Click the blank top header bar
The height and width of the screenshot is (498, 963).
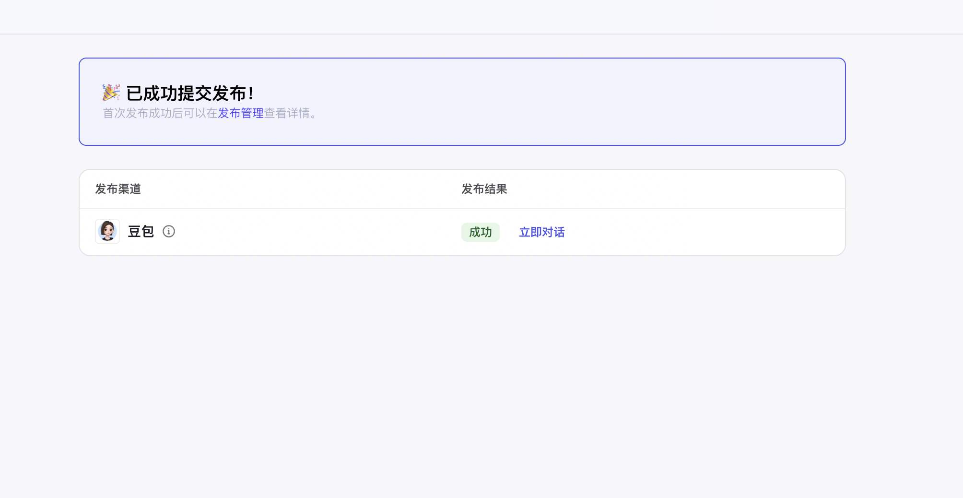pos(480,17)
